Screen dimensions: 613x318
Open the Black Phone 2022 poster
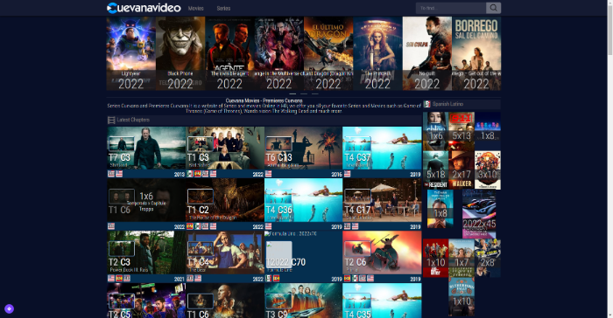point(180,53)
